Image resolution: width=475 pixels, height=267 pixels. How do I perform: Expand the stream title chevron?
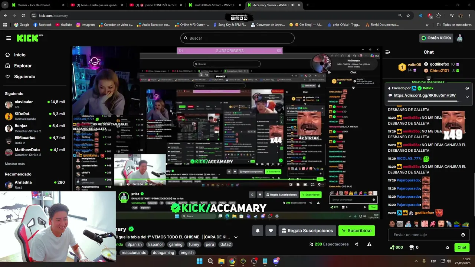click(x=236, y=237)
